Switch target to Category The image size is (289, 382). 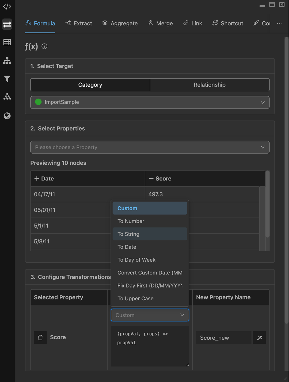tap(90, 85)
